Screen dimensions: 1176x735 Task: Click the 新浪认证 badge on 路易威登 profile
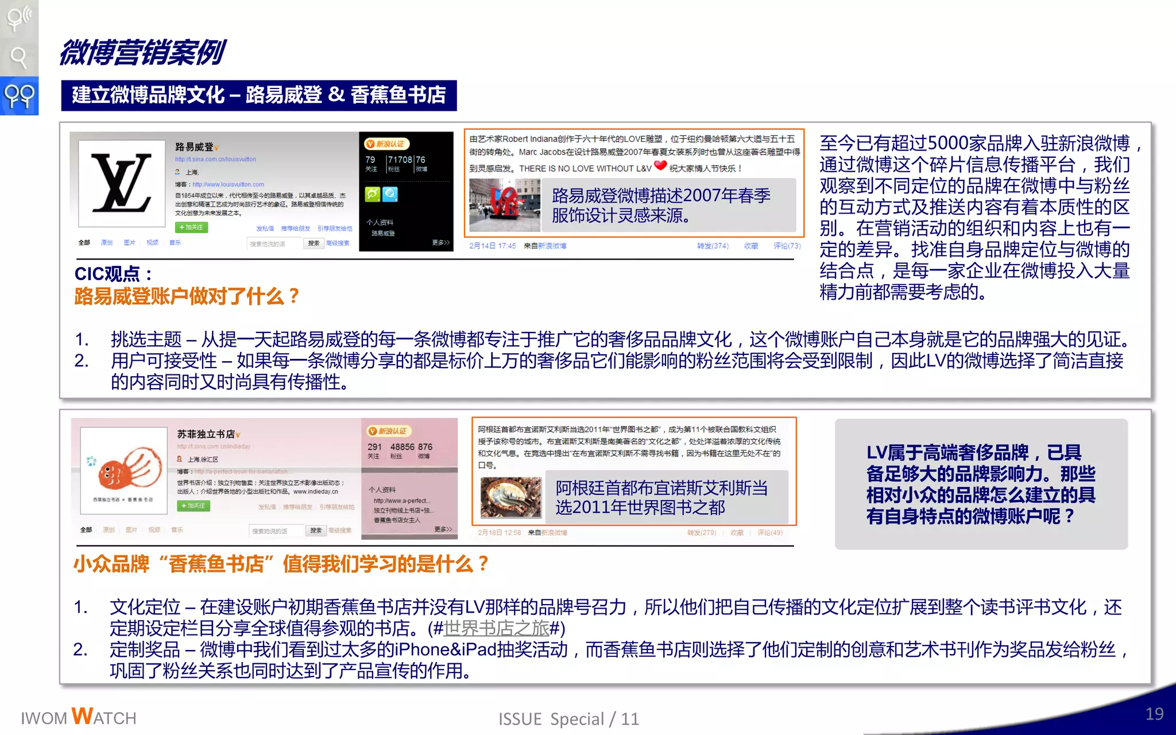386,144
